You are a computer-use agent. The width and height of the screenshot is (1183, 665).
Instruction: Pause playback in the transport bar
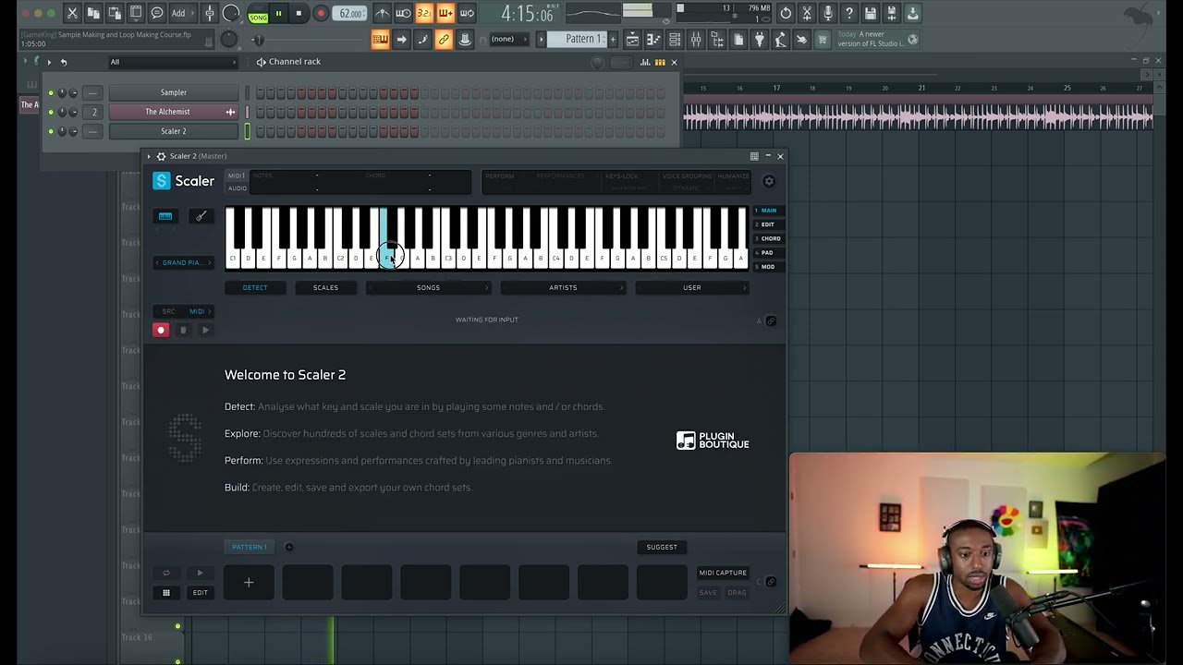click(278, 14)
